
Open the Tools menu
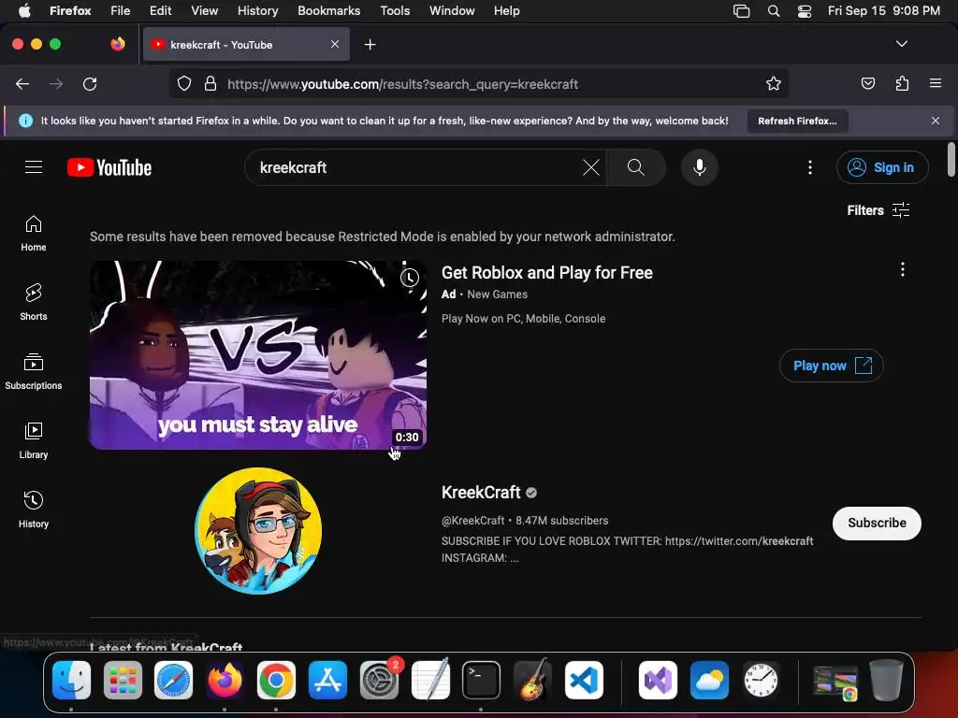[395, 10]
